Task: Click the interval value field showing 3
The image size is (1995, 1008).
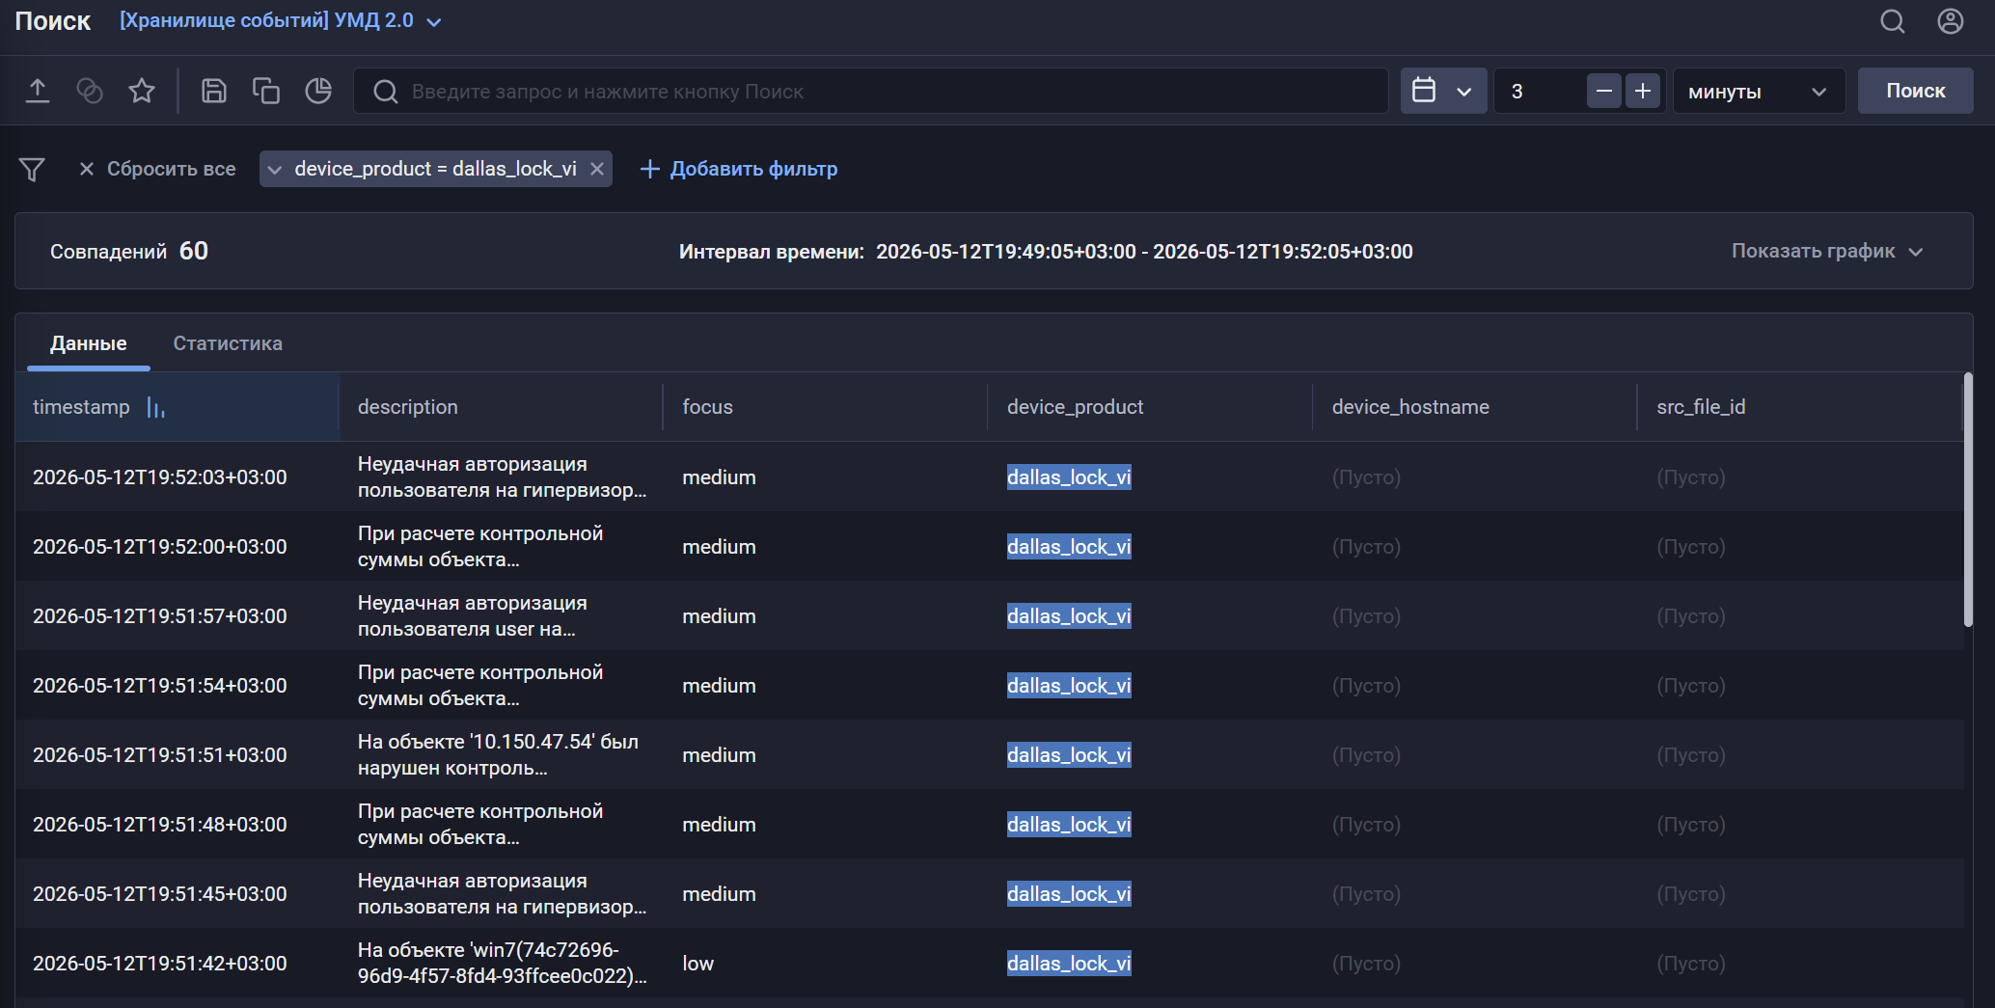Action: [1542, 91]
